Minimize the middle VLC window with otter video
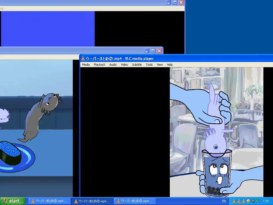 pyautogui.click(x=147, y=51)
